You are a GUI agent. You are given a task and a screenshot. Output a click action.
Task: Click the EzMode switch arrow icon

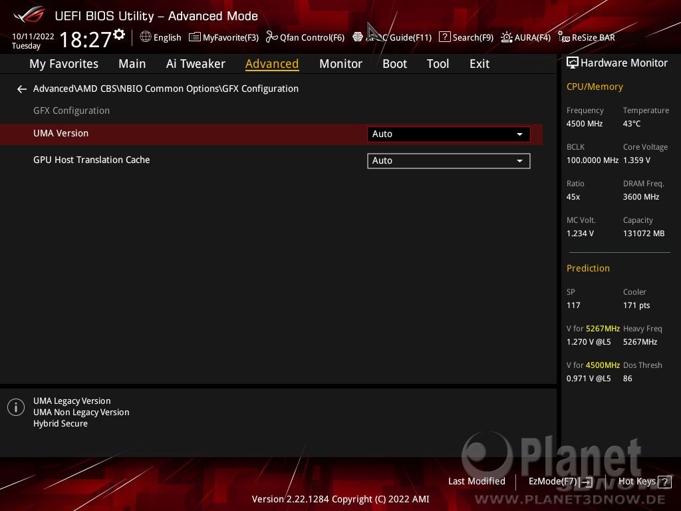587,482
